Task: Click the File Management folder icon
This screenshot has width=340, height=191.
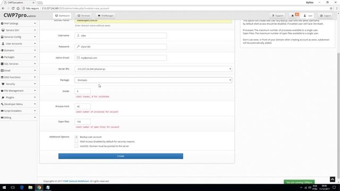Action: click(2, 91)
